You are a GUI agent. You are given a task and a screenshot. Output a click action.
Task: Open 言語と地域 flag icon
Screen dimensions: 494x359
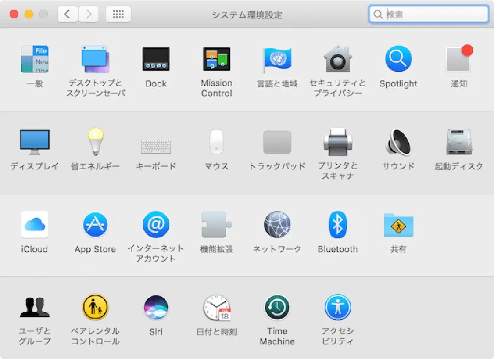tap(277, 60)
